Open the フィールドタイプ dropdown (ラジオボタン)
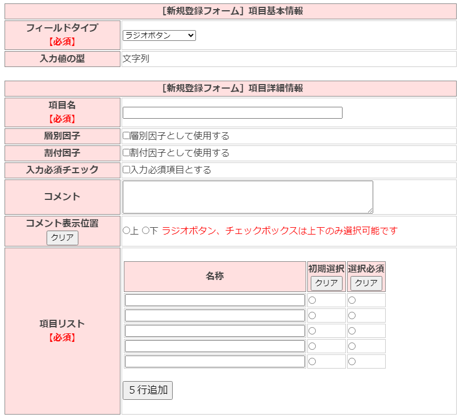The image size is (459, 418). (159, 36)
